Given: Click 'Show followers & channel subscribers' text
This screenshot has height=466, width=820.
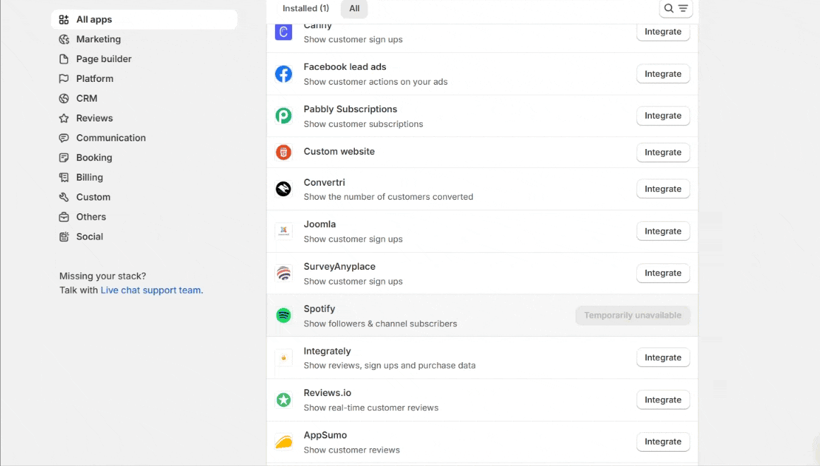Looking at the screenshot, I should pos(380,323).
